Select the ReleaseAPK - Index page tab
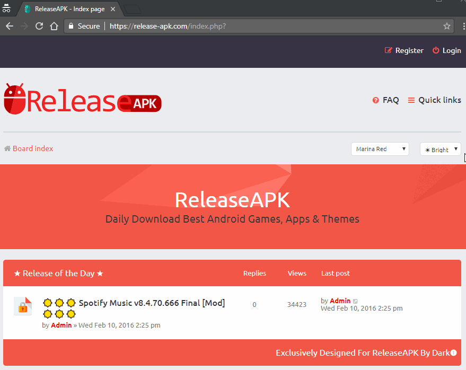Viewport: 466px width, 370px height. [x=70, y=9]
